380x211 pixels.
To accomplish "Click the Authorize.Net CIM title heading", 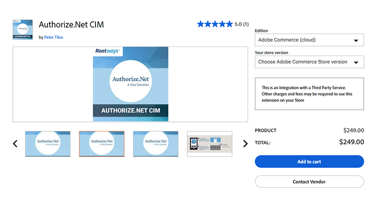I will tap(71, 25).
